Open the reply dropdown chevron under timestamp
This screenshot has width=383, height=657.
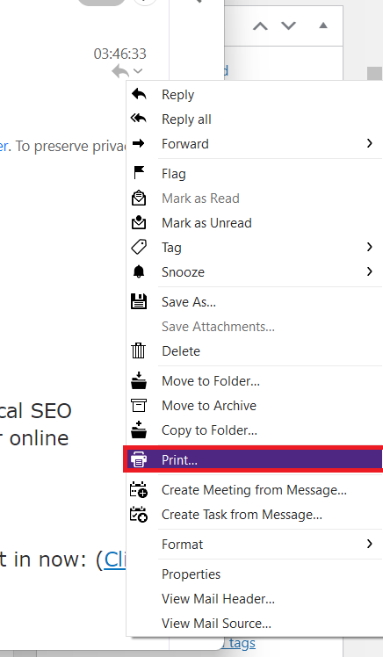[138, 71]
